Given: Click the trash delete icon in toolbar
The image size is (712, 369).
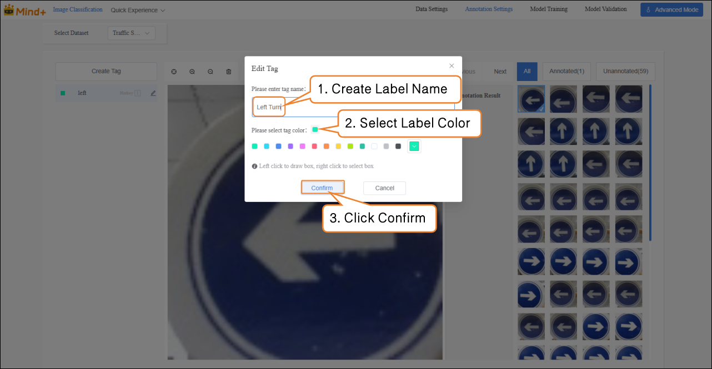Looking at the screenshot, I should click(229, 72).
